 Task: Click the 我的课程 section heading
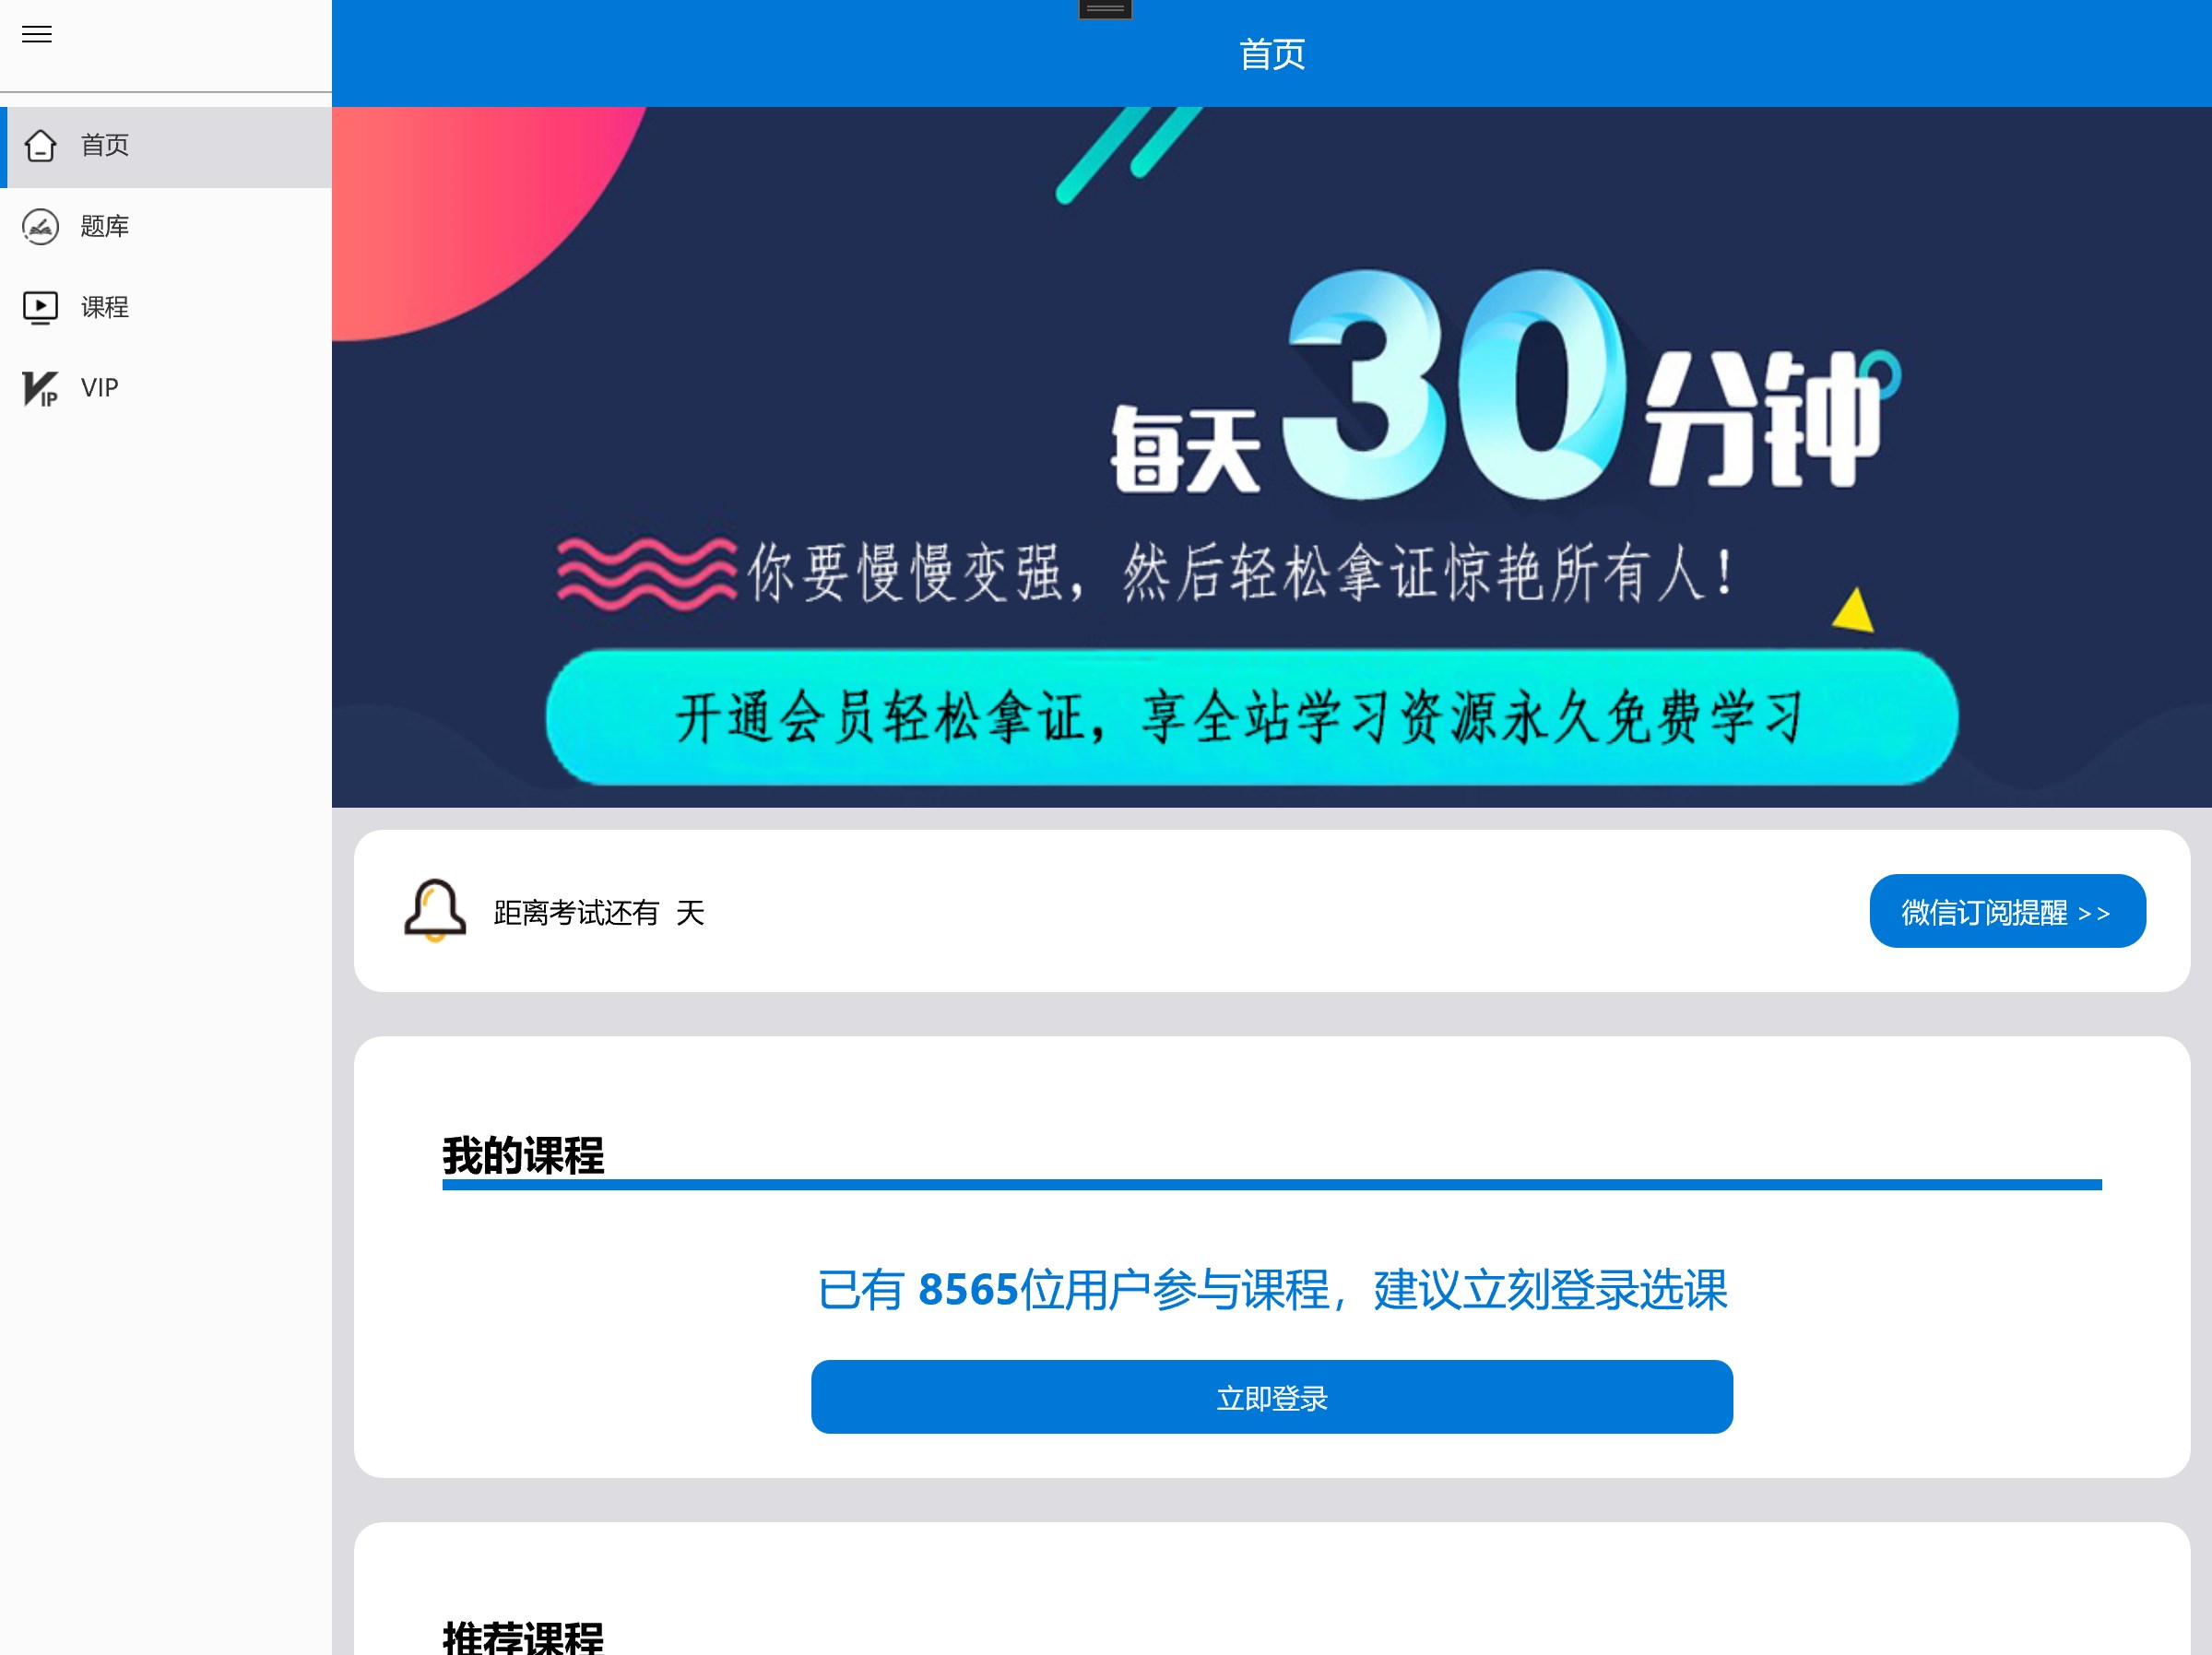tap(523, 1155)
